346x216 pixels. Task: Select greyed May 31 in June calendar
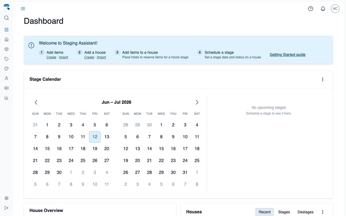[x=35, y=125]
